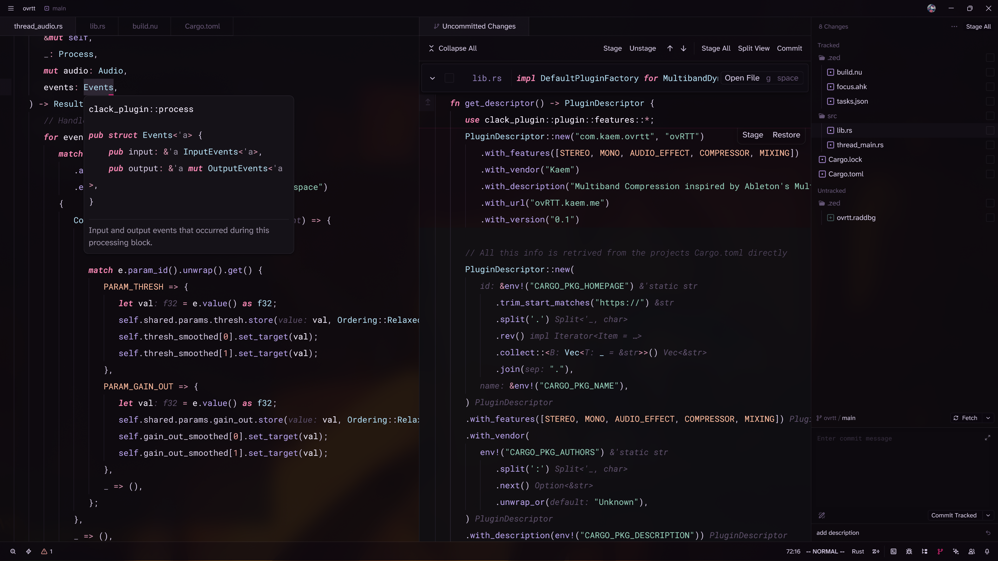Viewport: 998px width, 561px height.
Task: Switch to the build.nu tab
Action: click(145, 26)
